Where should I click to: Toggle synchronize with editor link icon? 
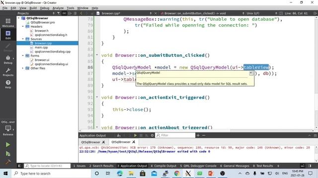64,13
